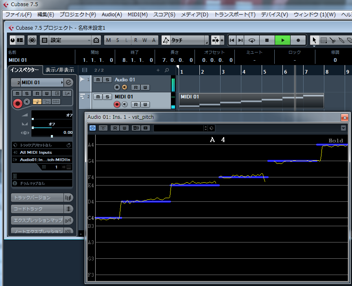
Task: Record-enable the Audio 01 track
Action: click(117, 87)
